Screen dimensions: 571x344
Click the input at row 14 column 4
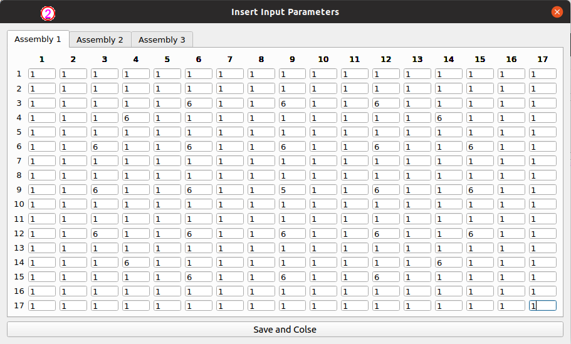tap(136, 263)
